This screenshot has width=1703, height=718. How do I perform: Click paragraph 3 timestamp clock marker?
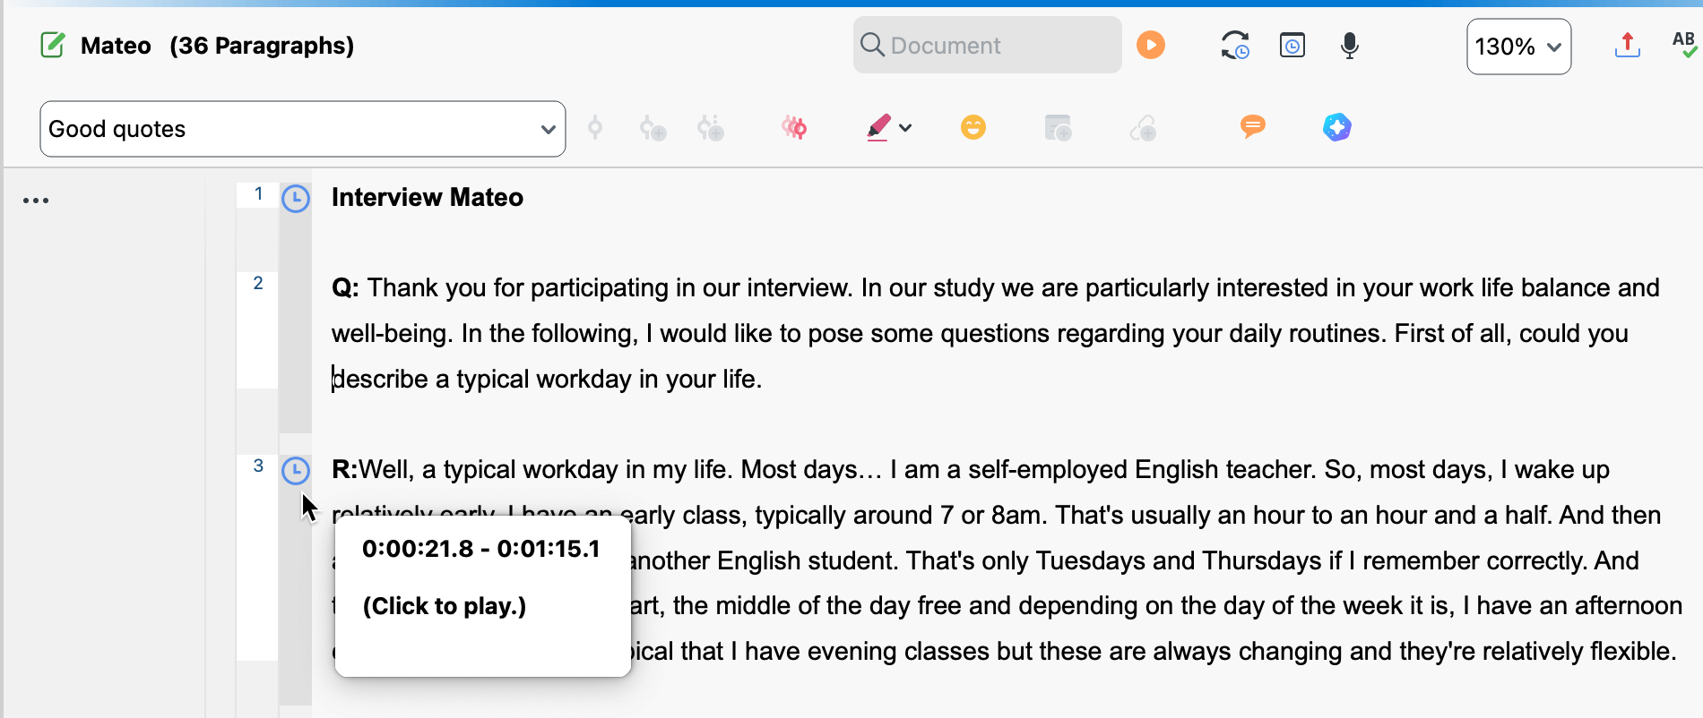click(x=296, y=471)
